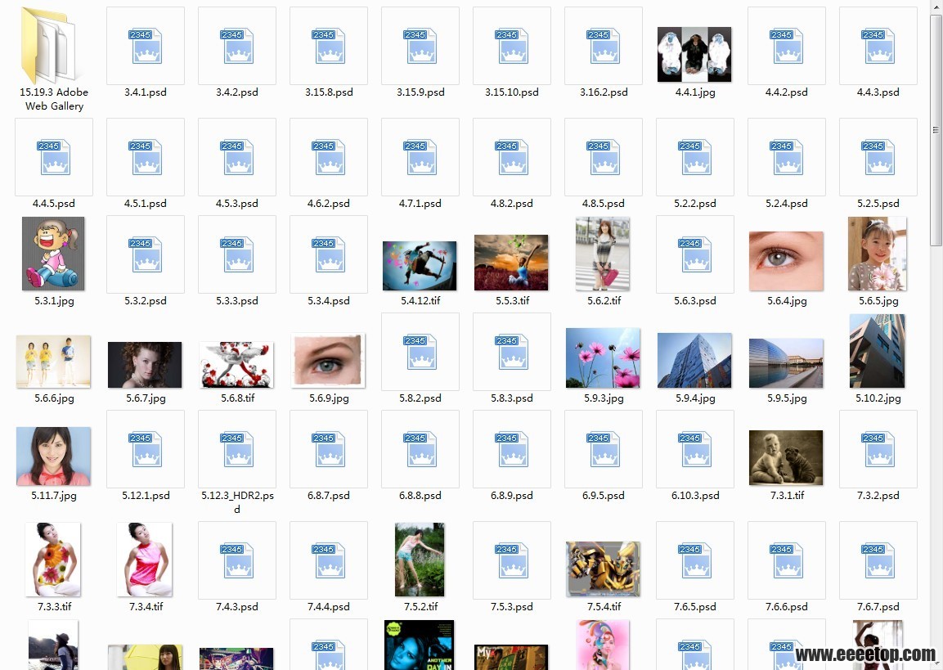The image size is (943, 670).
Task: Select the 5.12.1.psd file icon
Action: point(146,449)
